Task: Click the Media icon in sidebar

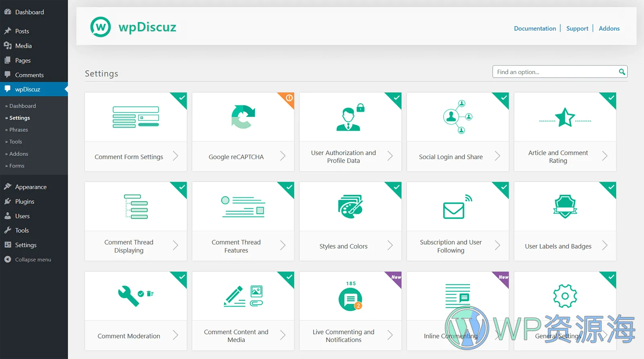Action: point(8,46)
